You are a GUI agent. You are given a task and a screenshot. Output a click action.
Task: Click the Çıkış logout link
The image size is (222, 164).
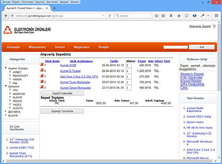coord(184,88)
